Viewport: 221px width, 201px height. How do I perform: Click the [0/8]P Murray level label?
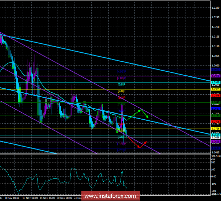click(x=121, y=137)
